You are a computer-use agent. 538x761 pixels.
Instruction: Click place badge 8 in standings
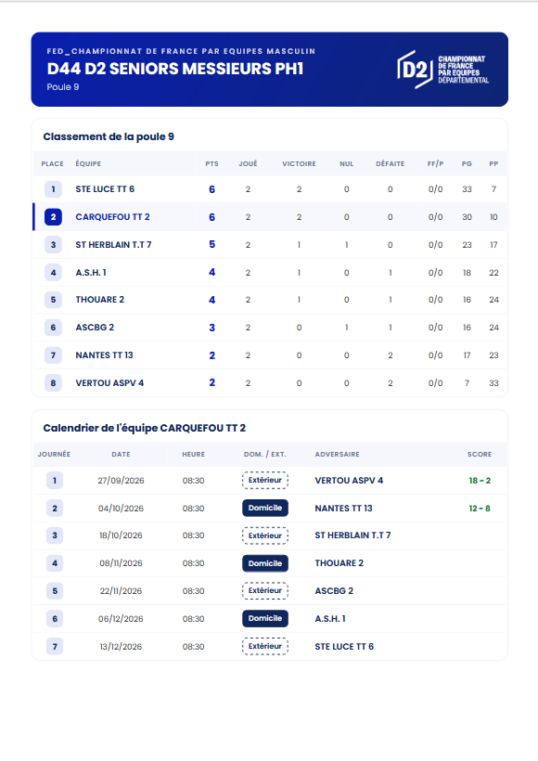(54, 383)
